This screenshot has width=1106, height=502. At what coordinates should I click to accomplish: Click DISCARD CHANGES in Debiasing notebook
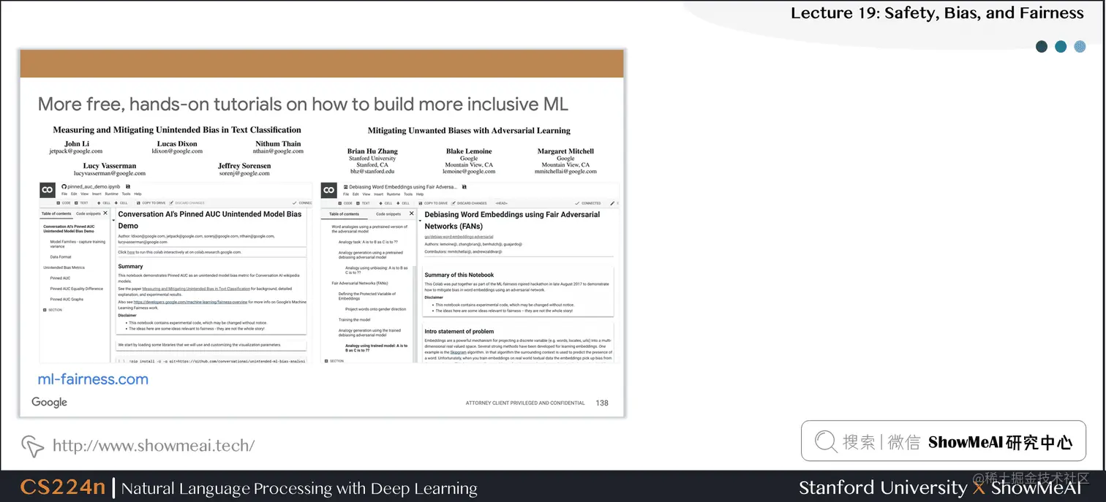pyautogui.click(x=469, y=203)
